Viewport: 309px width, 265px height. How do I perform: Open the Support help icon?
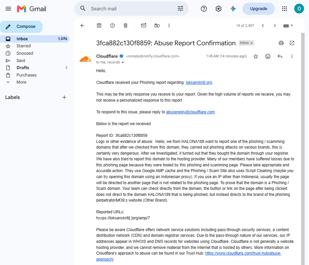click(x=204, y=9)
